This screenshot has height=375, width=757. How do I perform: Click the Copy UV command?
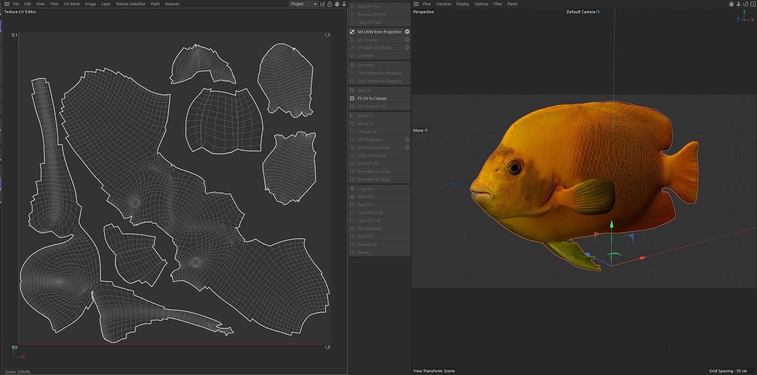(380, 189)
